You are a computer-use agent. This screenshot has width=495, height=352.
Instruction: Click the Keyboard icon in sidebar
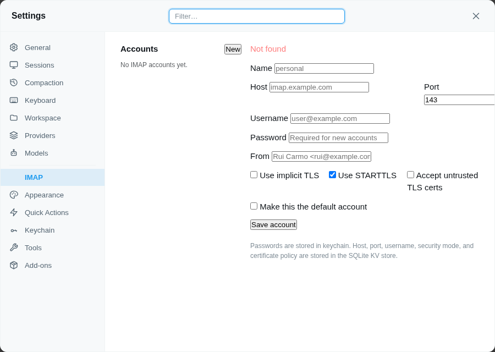point(14,101)
